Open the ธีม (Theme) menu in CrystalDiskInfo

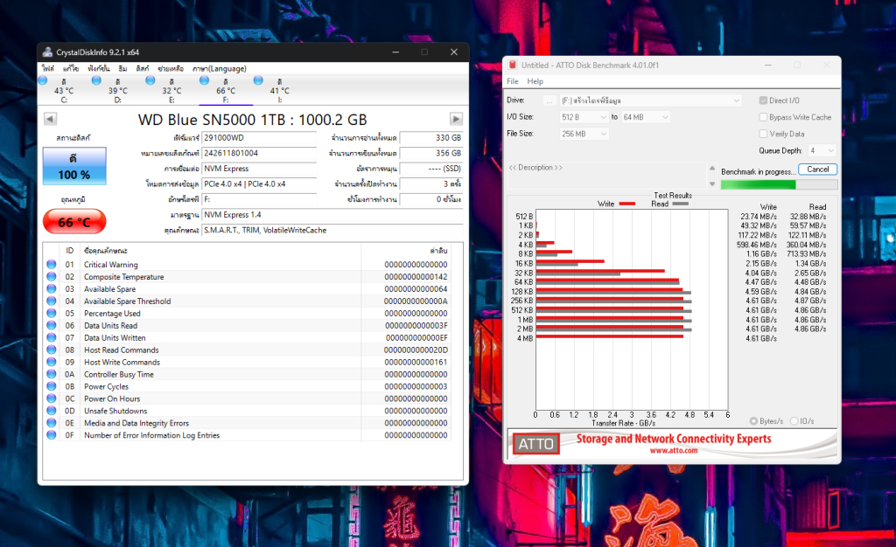(x=122, y=68)
